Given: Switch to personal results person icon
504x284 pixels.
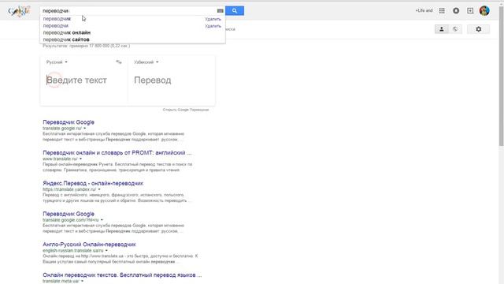Looking at the screenshot, I should tap(442, 29).
